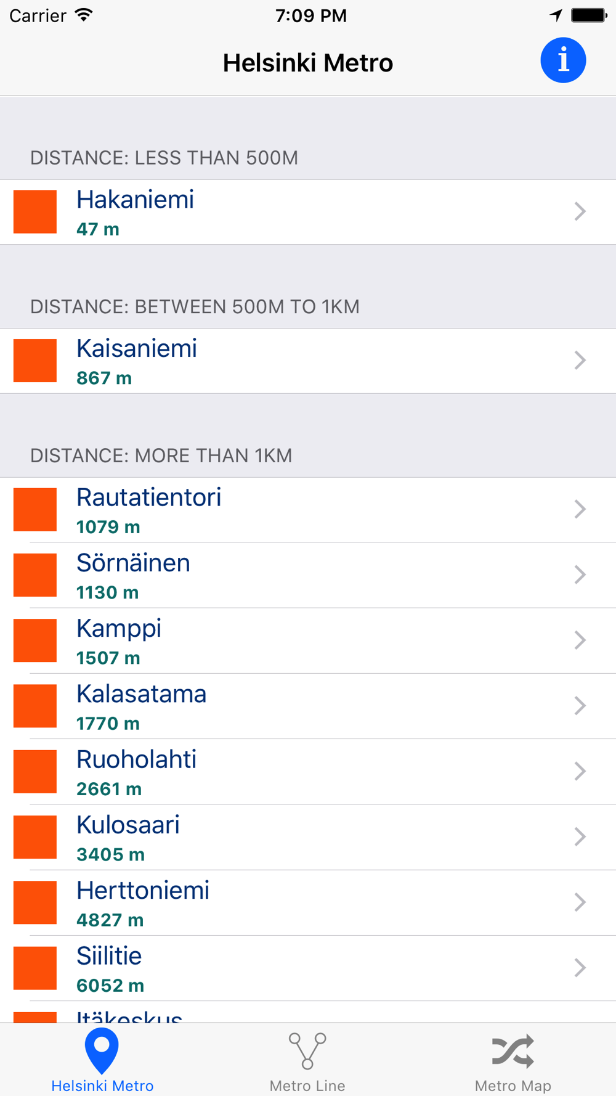The width and height of the screenshot is (616, 1096).
Task: Click the Kulosaari row chevron
Action: (580, 836)
